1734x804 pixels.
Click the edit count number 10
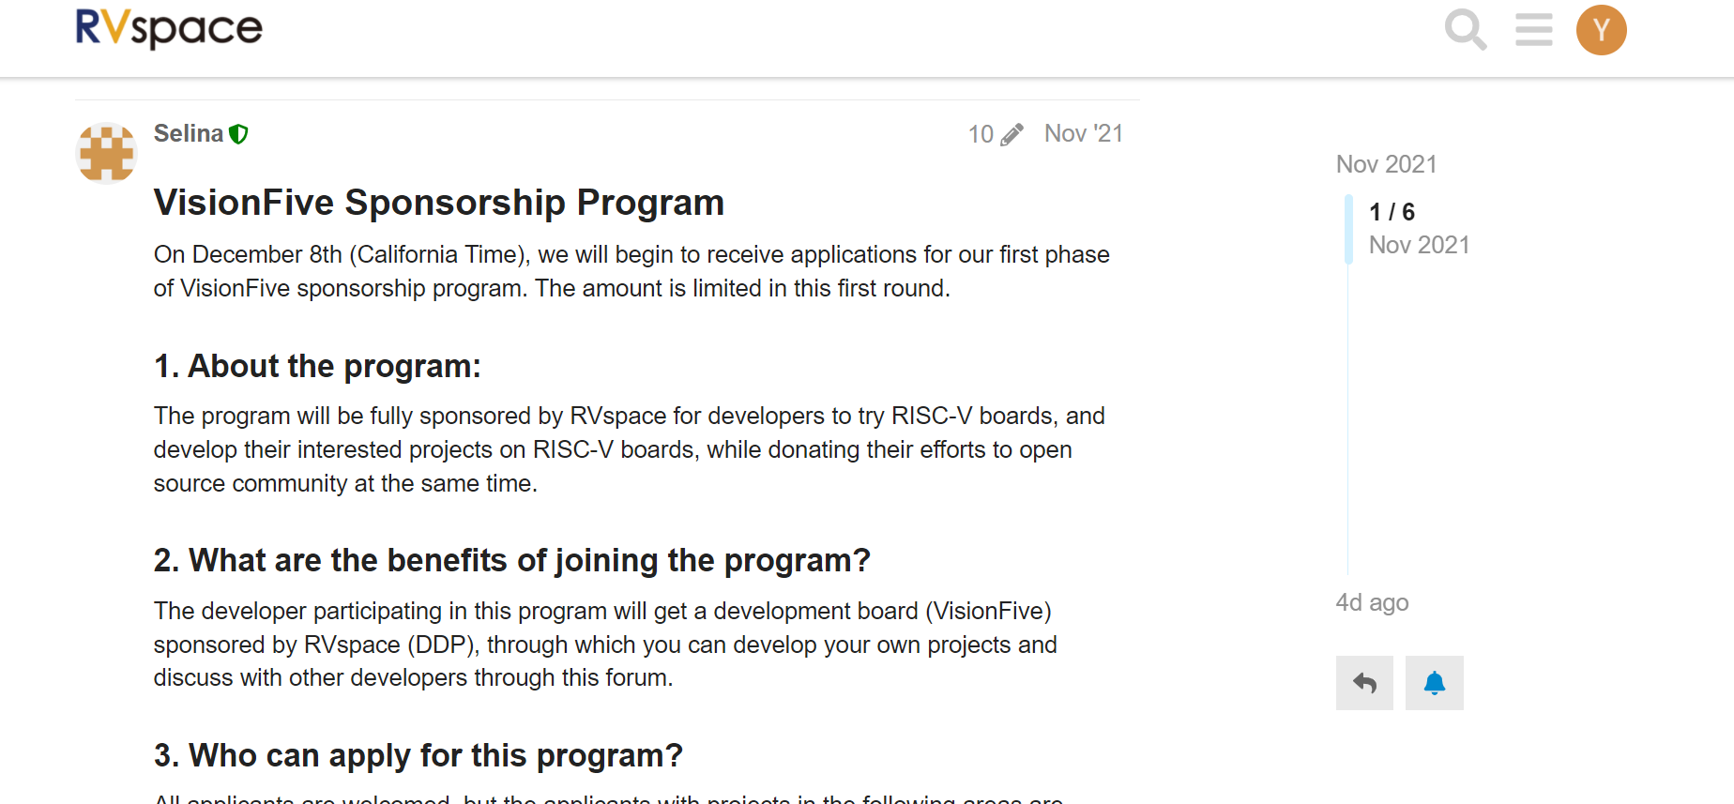point(981,134)
